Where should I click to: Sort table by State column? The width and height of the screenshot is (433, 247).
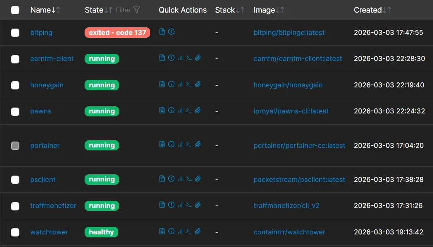[98, 10]
